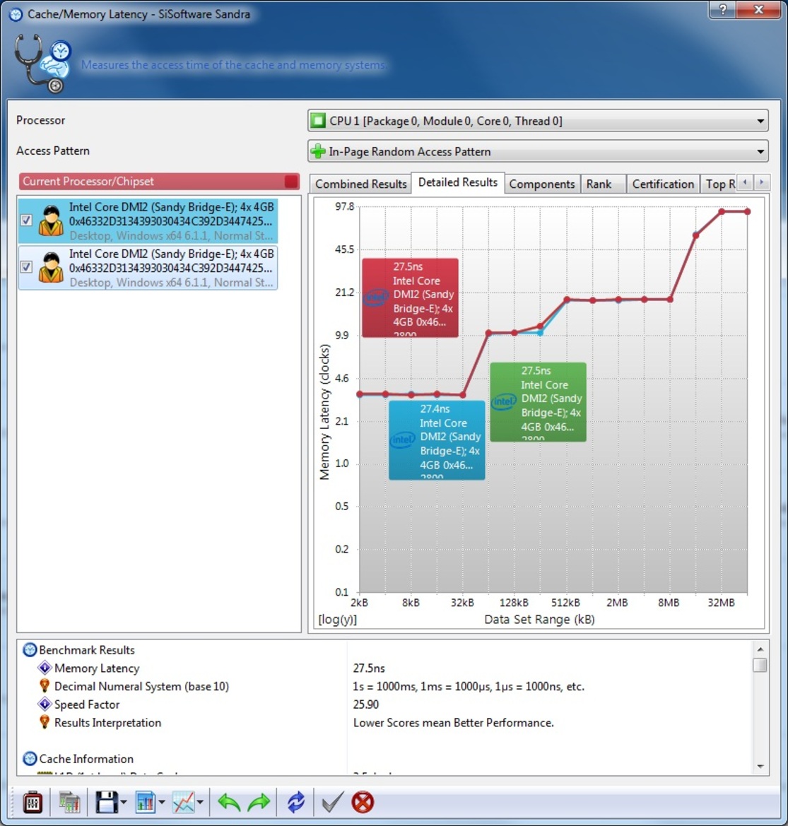Click the Decimal Numeral System lightbulb icon
Image resolution: width=788 pixels, height=826 pixels.
pos(45,686)
